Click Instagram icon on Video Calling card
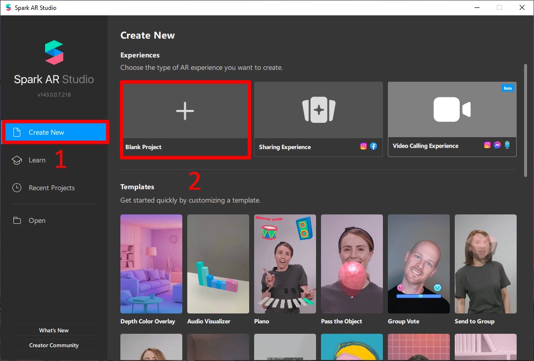The height and width of the screenshot is (361, 534). tap(487, 145)
